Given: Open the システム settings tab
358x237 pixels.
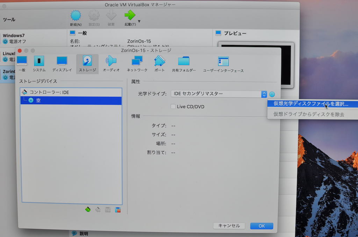Looking at the screenshot, I should tap(39, 64).
